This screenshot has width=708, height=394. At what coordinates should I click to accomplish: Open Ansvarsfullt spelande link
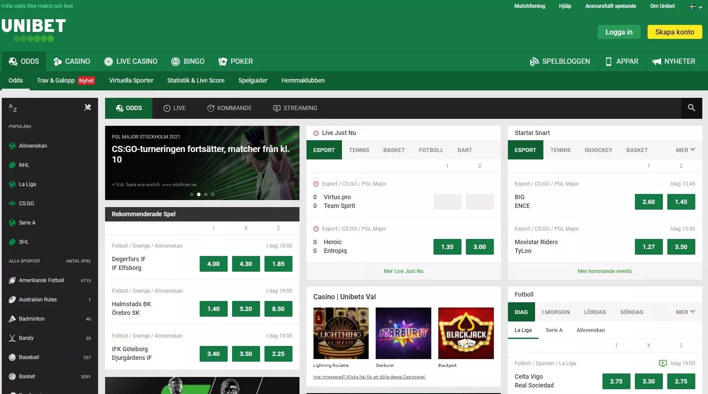point(610,6)
